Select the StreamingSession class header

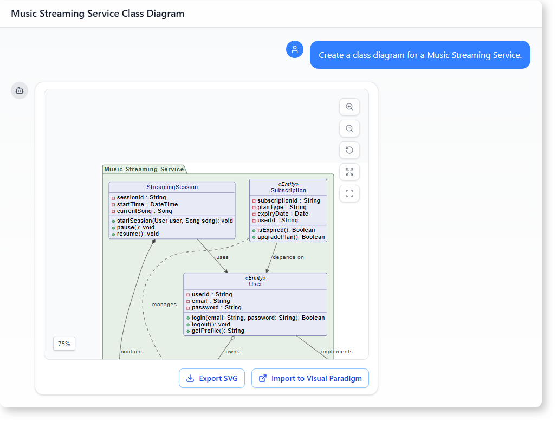click(x=172, y=187)
